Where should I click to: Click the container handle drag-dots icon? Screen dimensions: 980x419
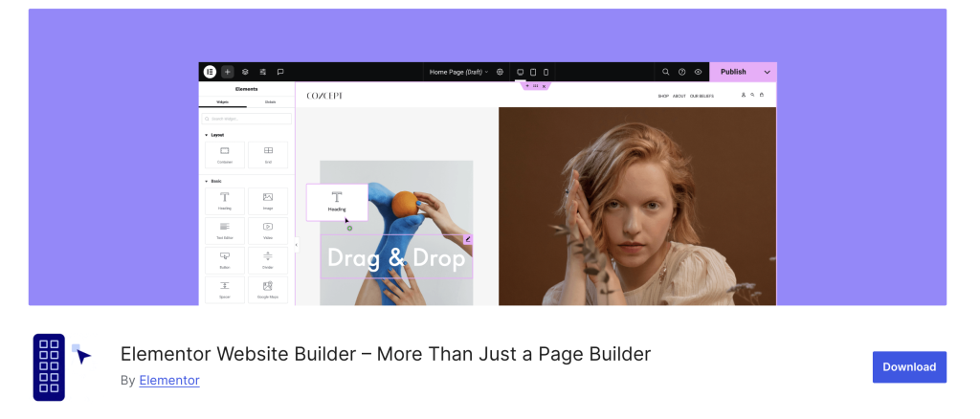click(x=536, y=85)
